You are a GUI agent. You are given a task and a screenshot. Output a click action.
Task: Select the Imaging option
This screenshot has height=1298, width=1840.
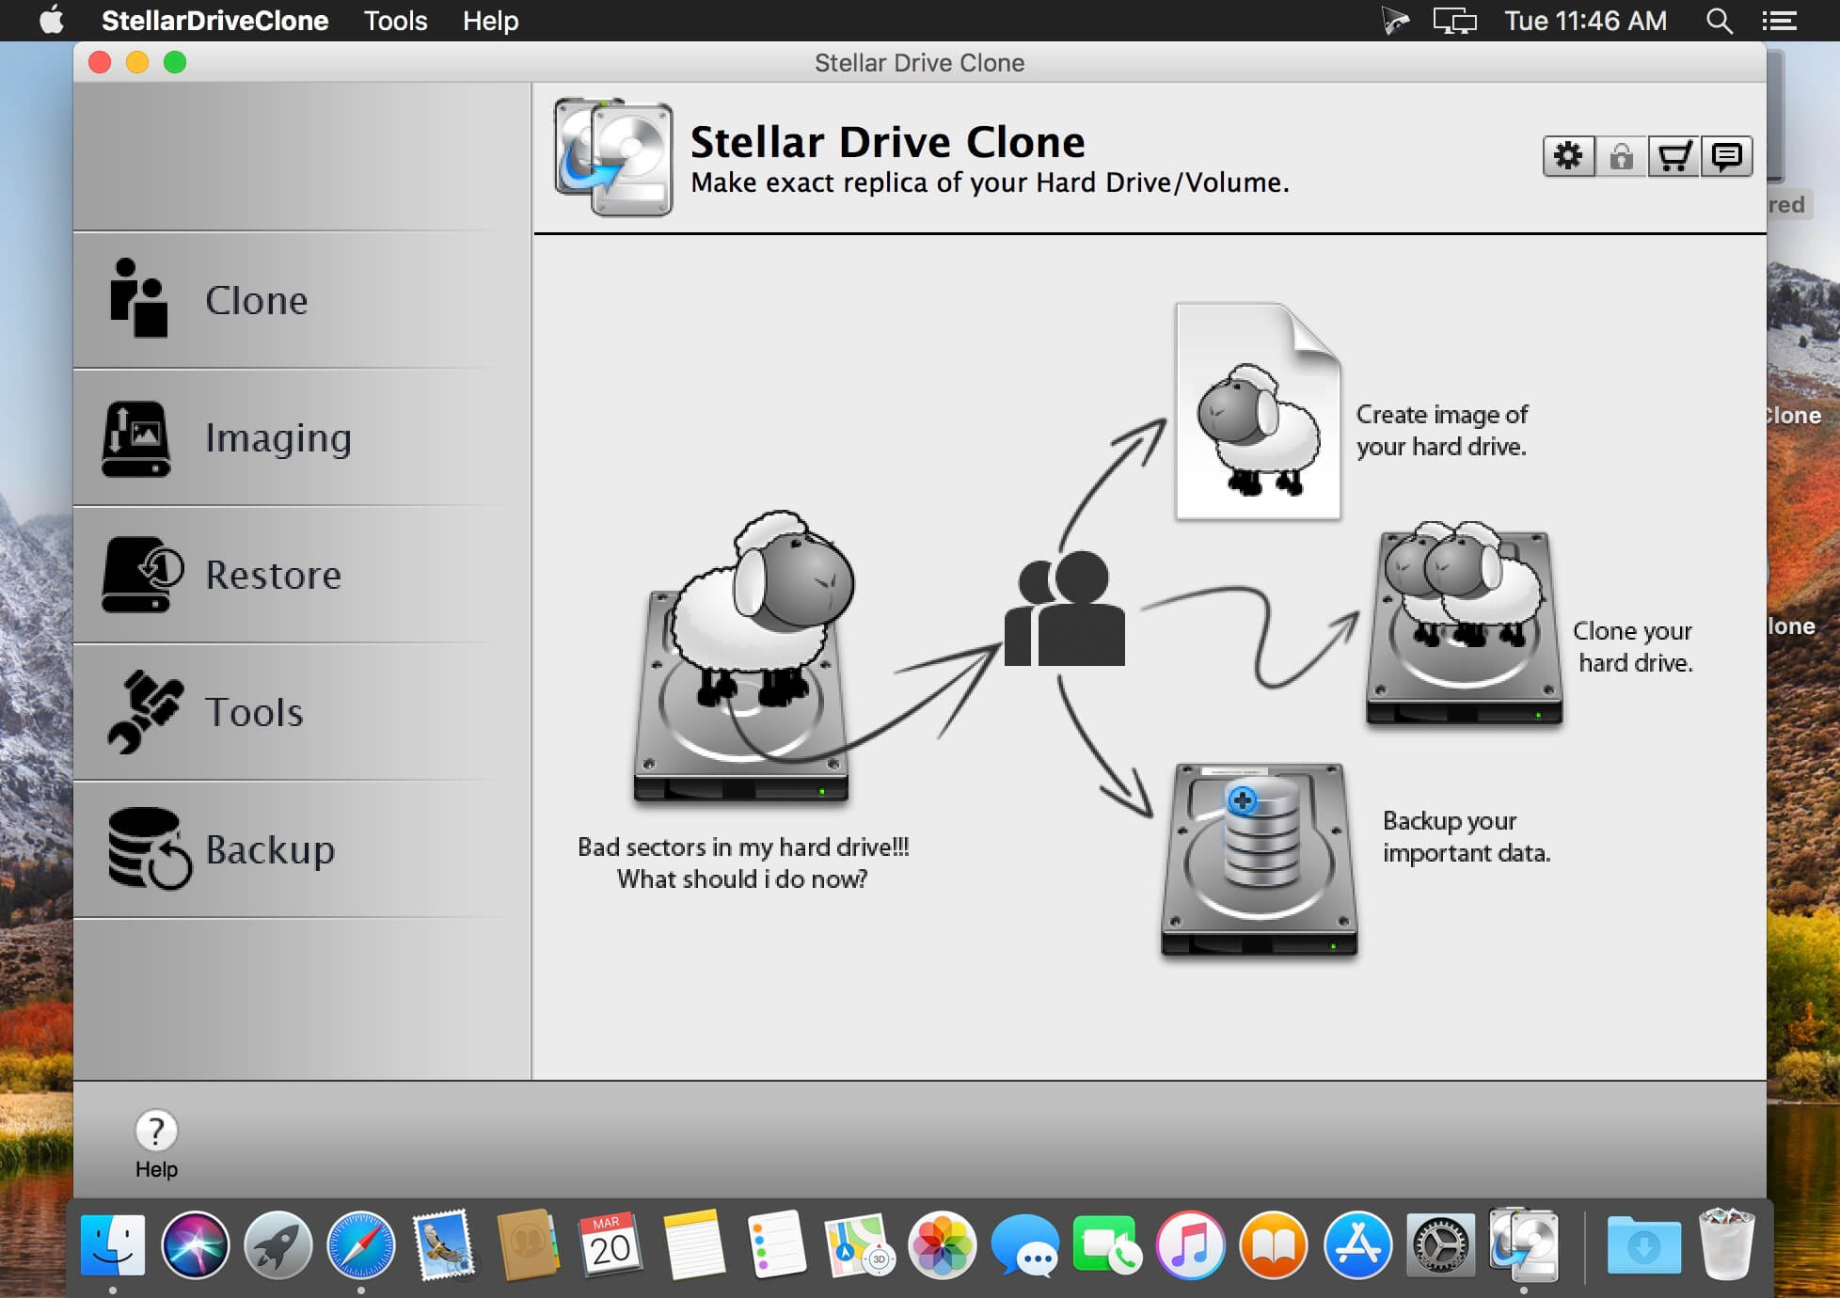[x=301, y=438]
